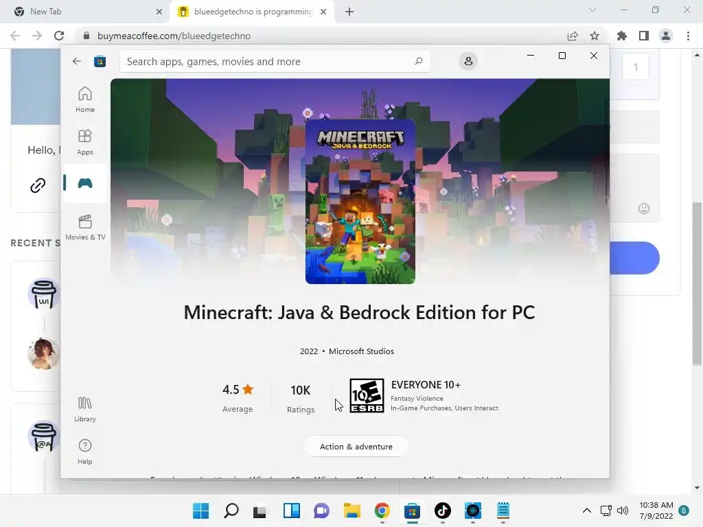This screenshot has height=527, width=703.
Task: Open Notepad on taskbar
Action: 503,511
